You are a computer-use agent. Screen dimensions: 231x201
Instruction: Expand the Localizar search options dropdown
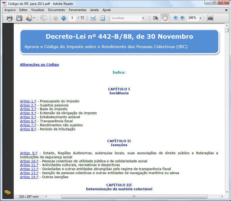143,18
